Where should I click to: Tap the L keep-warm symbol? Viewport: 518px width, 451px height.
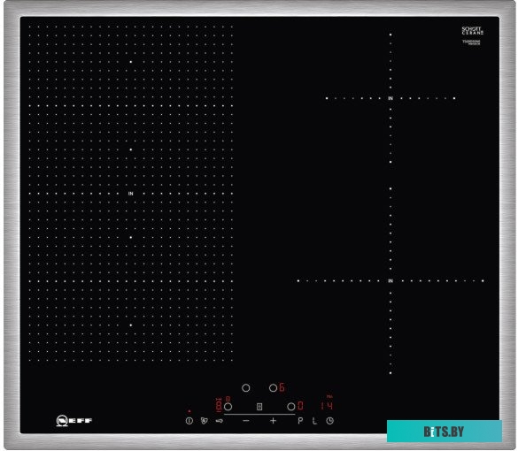315,421
